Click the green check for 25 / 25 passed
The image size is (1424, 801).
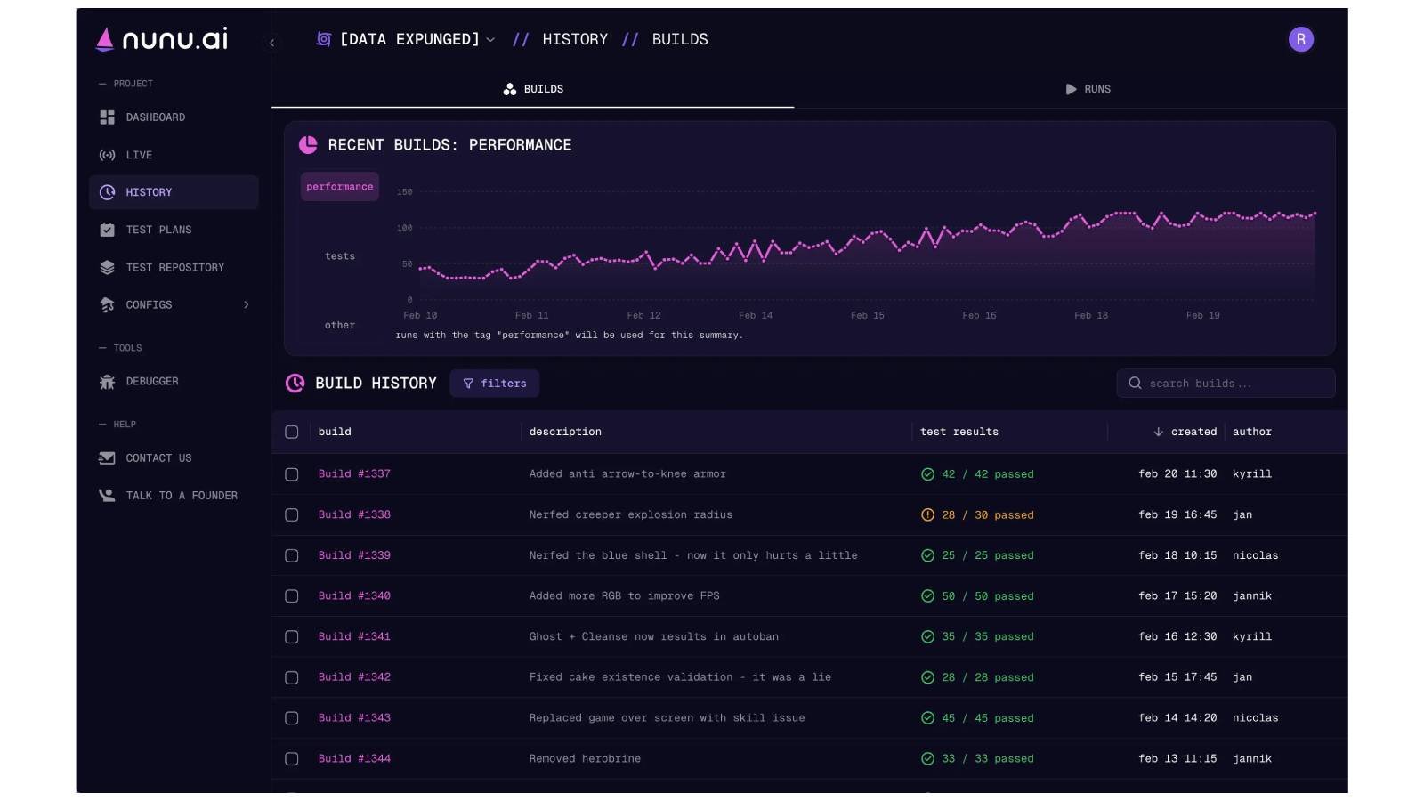927,555
